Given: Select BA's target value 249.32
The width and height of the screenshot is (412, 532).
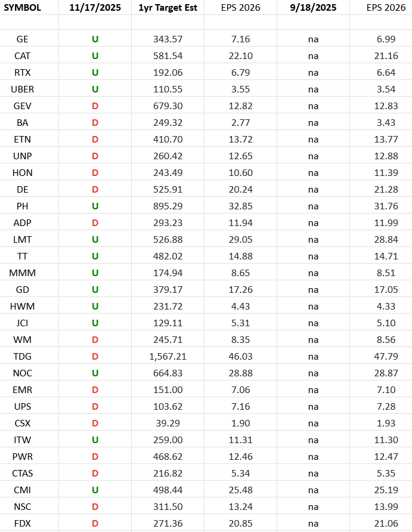Looking at the screenshot, I should coord(168,122).
